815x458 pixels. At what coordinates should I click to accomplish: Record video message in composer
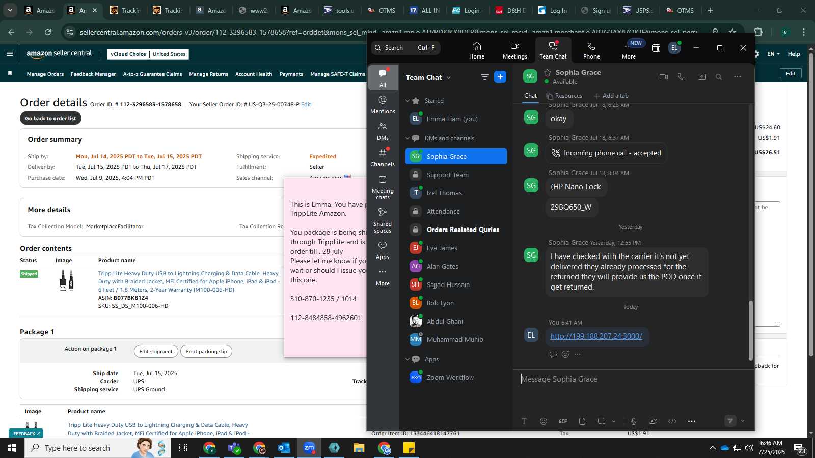[x=653, y=421]
